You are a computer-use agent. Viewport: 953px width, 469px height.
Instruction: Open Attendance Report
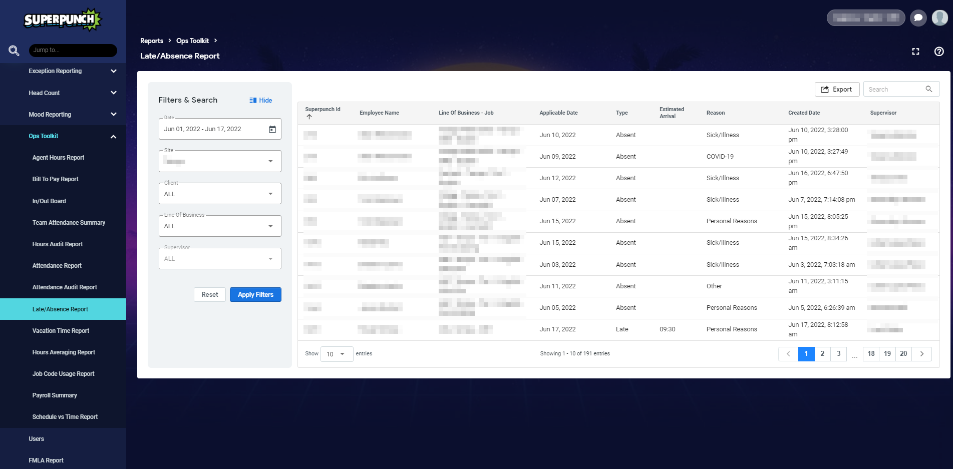click(57, 266)
